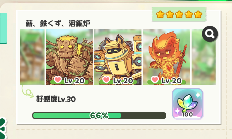The width and height of the screenshot is (232, 139).
Task: Click the 薪、鉄くず、溶鉱炉 group title
Action: pos(58,23)
